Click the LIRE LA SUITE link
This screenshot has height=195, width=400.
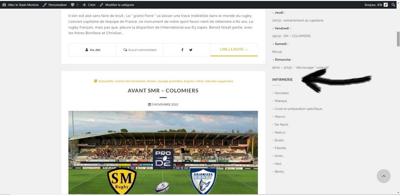pos(234,49)
